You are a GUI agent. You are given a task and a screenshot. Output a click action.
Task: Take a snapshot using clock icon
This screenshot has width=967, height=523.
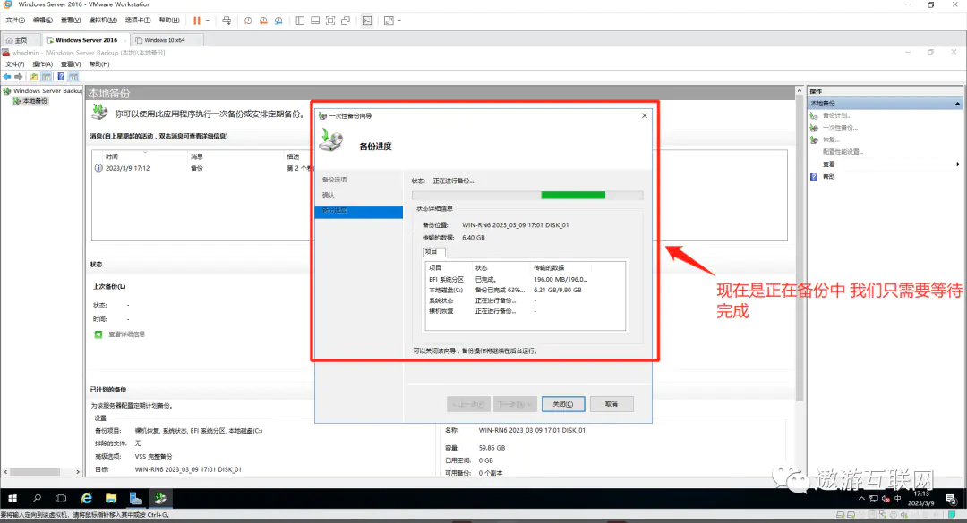[248, 21]
